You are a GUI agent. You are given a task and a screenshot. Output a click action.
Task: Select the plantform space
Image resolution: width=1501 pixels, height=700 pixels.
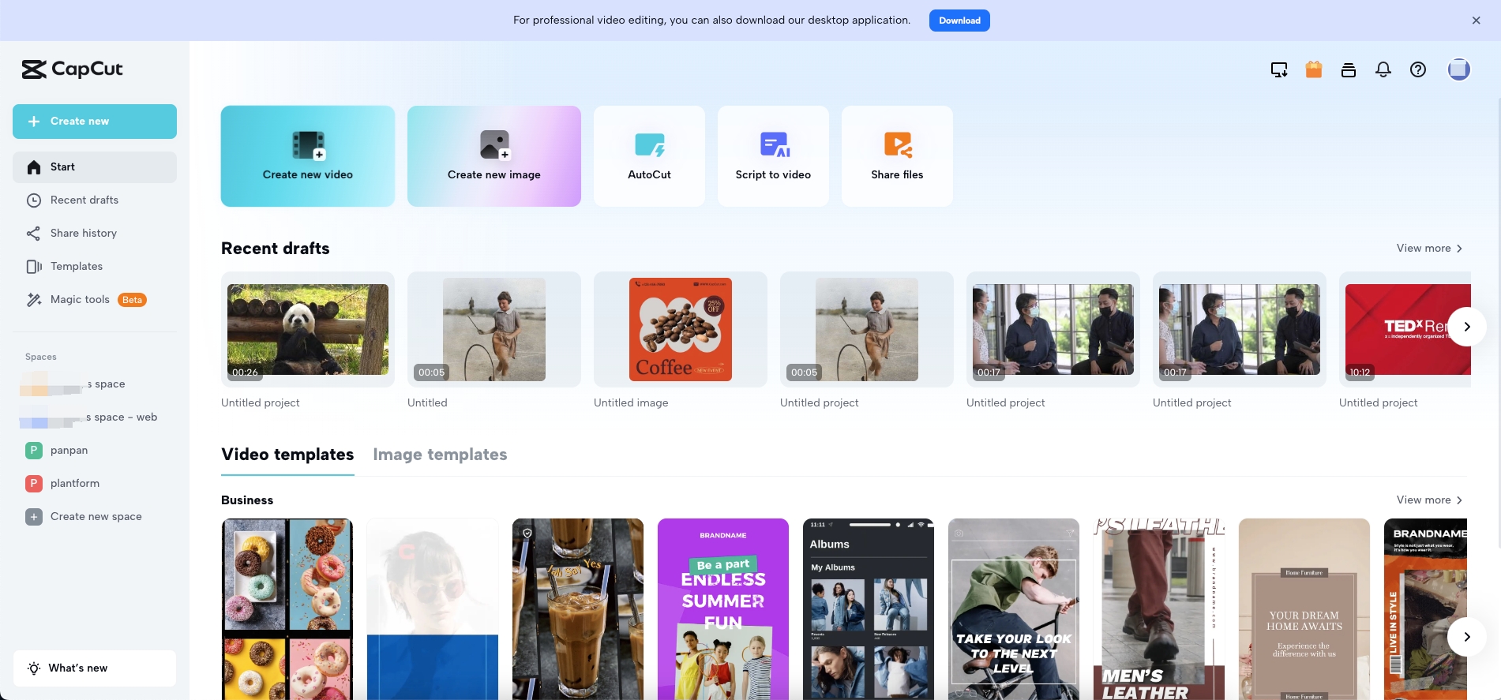[95, 484]
